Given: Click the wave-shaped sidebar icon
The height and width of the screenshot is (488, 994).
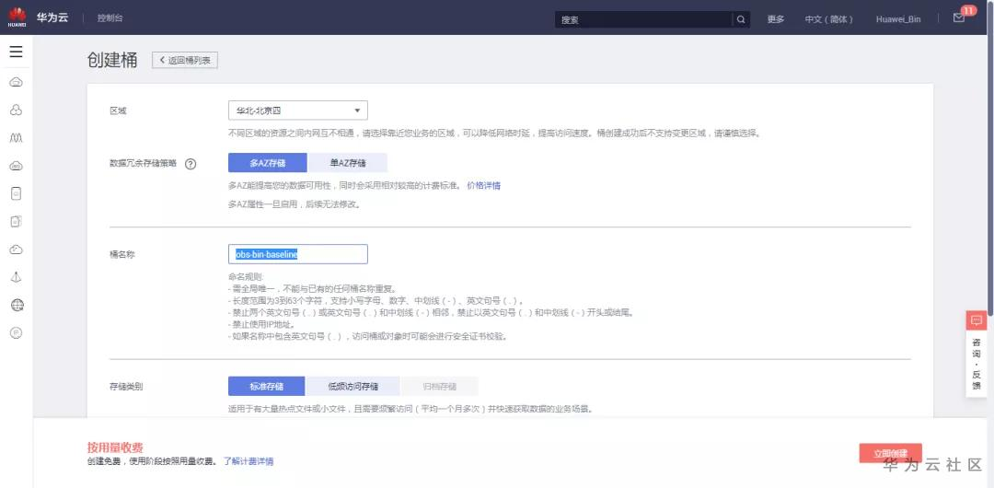Looking at the screenshot, I should pyautogui.click(x=17, y=138).
